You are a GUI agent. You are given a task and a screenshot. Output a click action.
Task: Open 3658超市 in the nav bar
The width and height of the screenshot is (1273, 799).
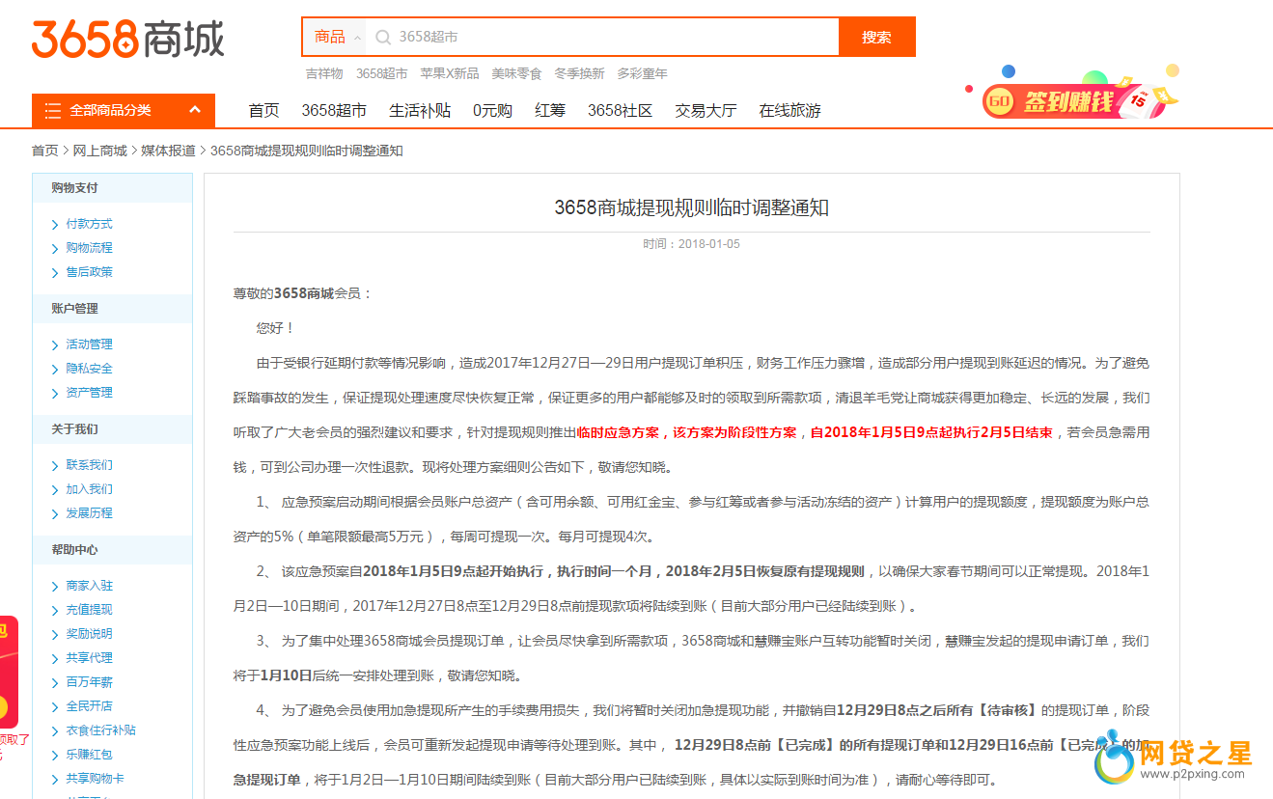point(334,110)
